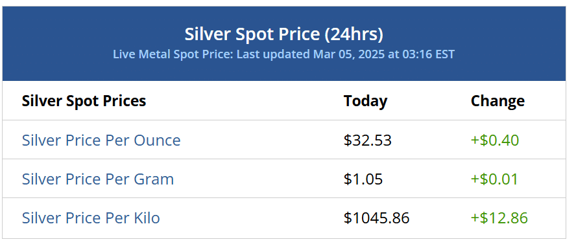Click the $1045.86 kilo price value
This screenshot has height=246, width=576.
click(376, 218)
